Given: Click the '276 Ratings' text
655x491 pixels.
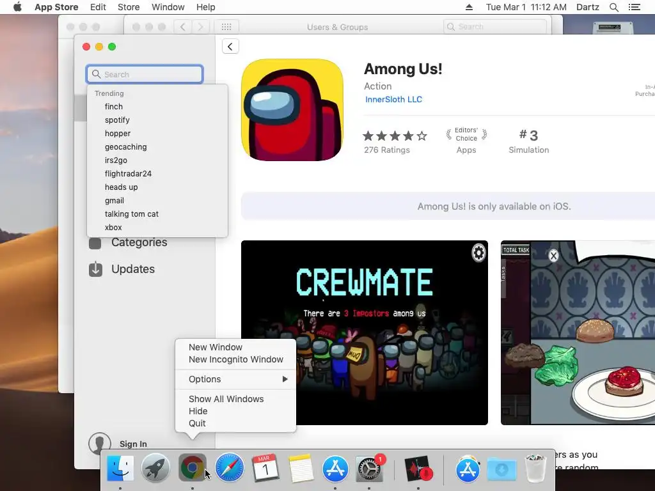Looking at the screenshot, I should tap(387, 150).
